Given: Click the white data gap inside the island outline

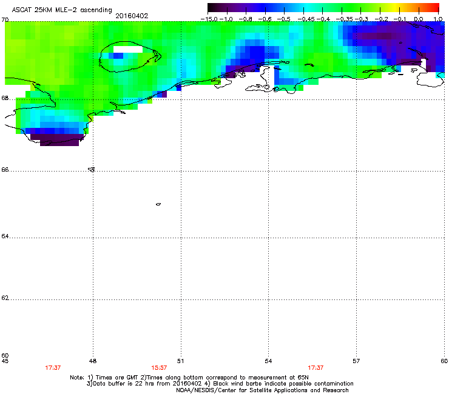Looking at the screenshot, I should pyautogui.click(x=128, y=49).
